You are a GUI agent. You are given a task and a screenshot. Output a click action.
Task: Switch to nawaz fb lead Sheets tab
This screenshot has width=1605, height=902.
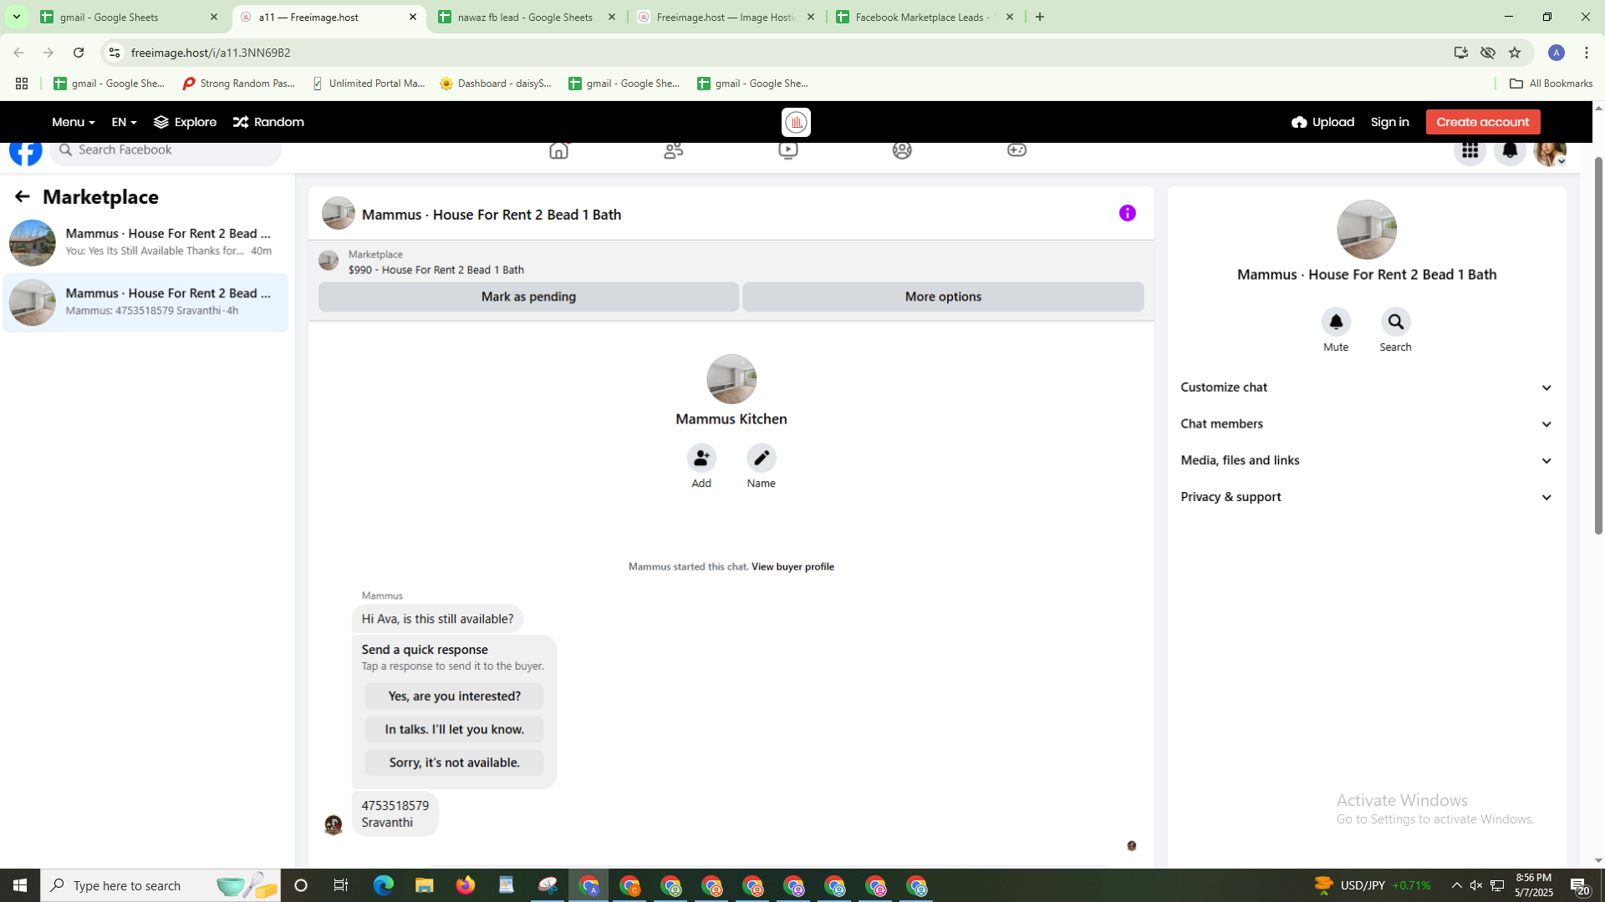pyautogui.click(x=525, y=17)
